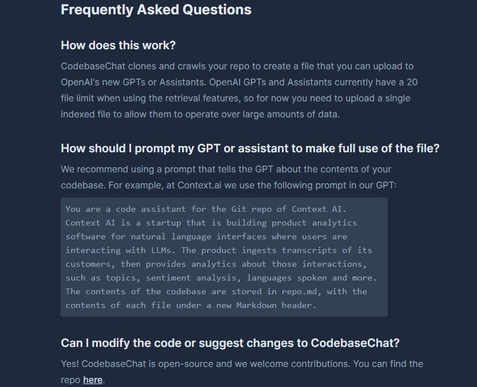Click the 'interacting with LLMs' code line
This screenshot has height=387, width=477.
(x=218, y=250)
